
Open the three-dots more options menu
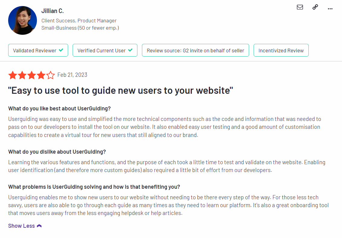[x=330, y=9]
